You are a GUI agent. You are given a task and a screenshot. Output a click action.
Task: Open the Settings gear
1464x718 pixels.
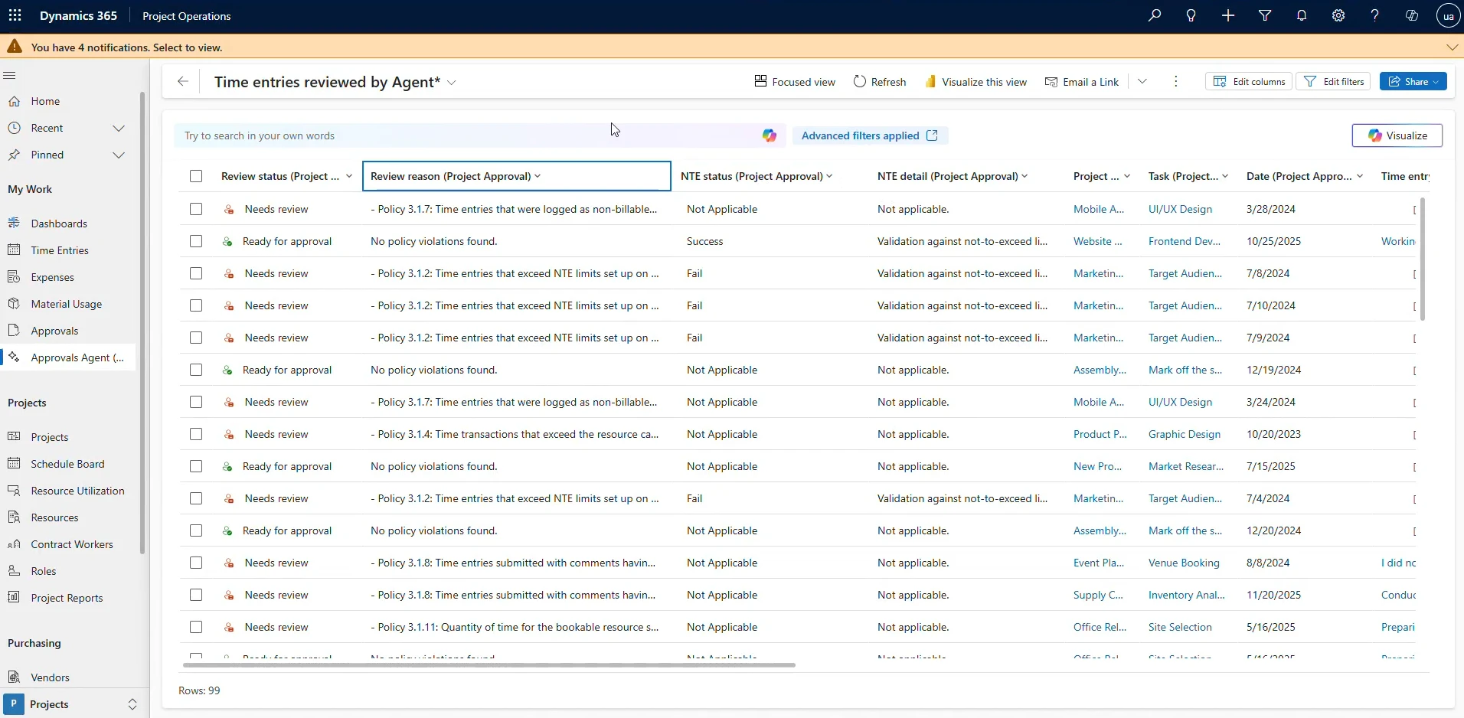[1338, 15]
